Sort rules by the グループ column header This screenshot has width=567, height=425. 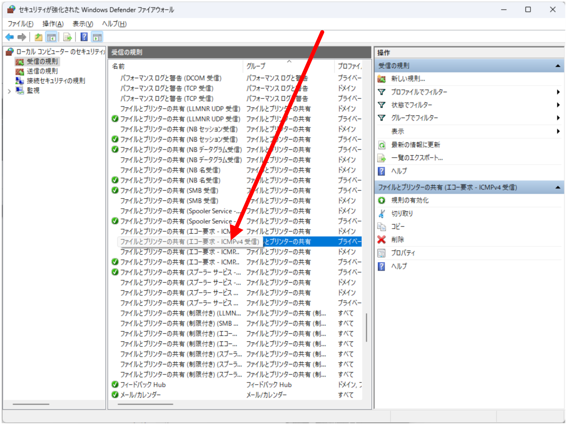(x=256, y=66)
